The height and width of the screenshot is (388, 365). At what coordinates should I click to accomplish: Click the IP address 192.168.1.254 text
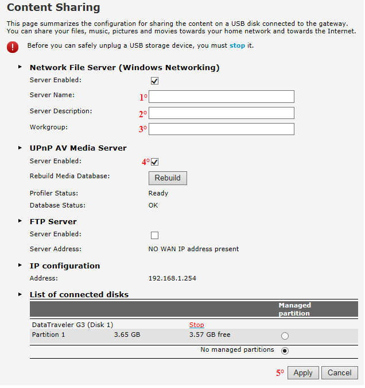click(x=173, y=279)
